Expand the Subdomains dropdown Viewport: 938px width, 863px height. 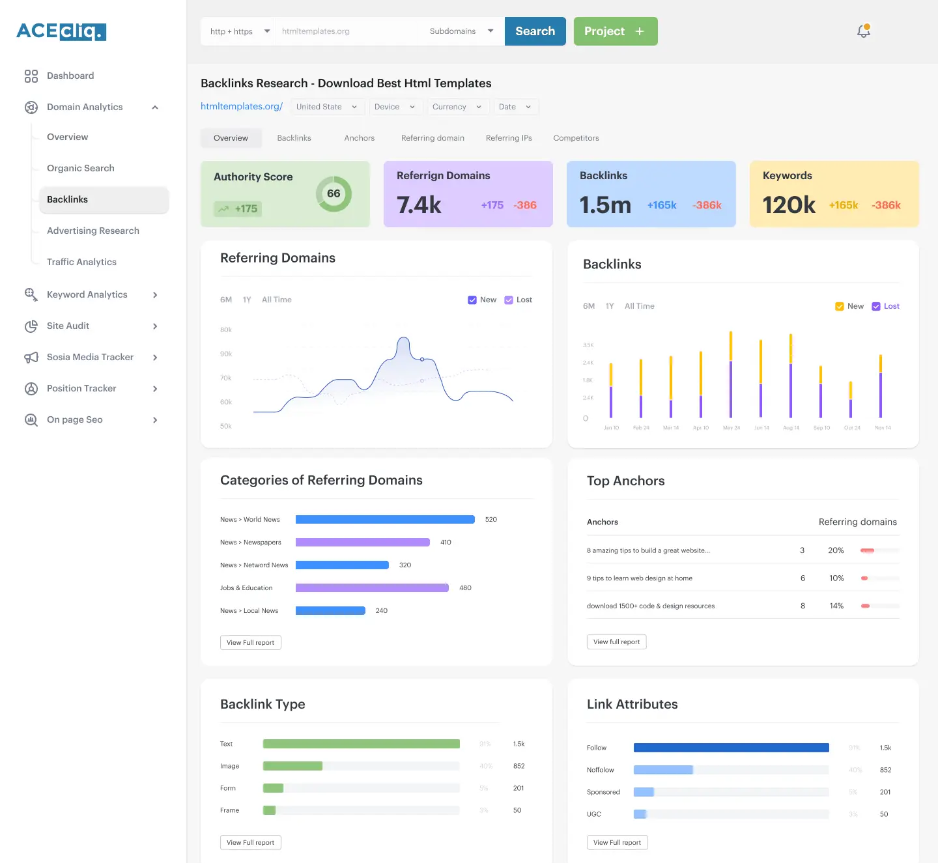click(x=461, y=31)
